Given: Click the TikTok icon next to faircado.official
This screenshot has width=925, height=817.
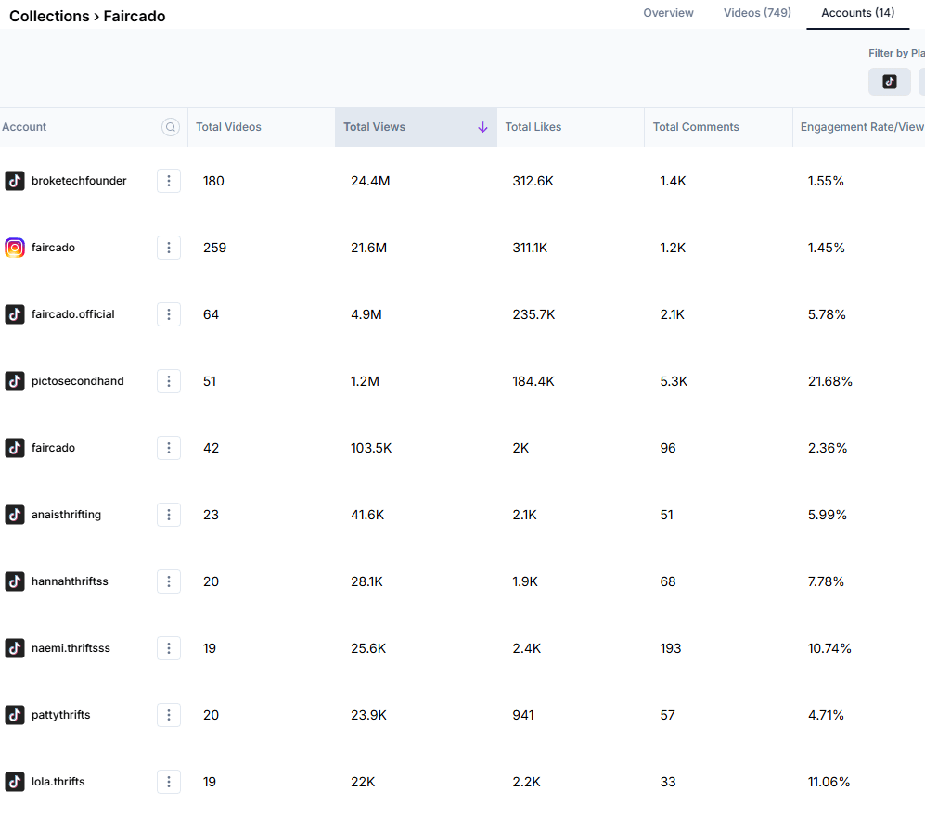Looking at the screenshot, I should click(15, 314).
